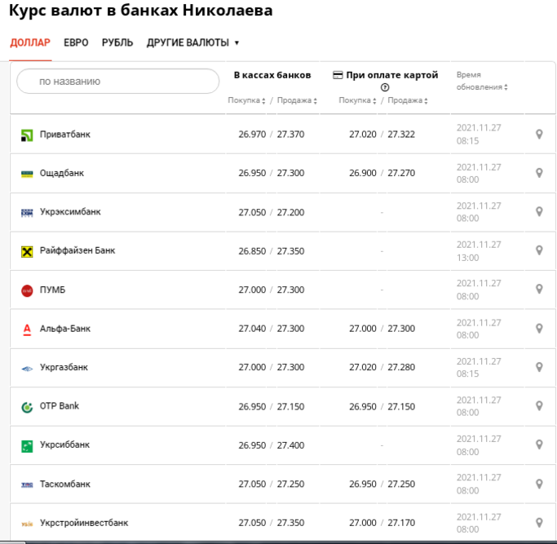Open the Укргазбанк bank link
The height and width of the screenshot is (544, 557).
[x=64, y=367]
